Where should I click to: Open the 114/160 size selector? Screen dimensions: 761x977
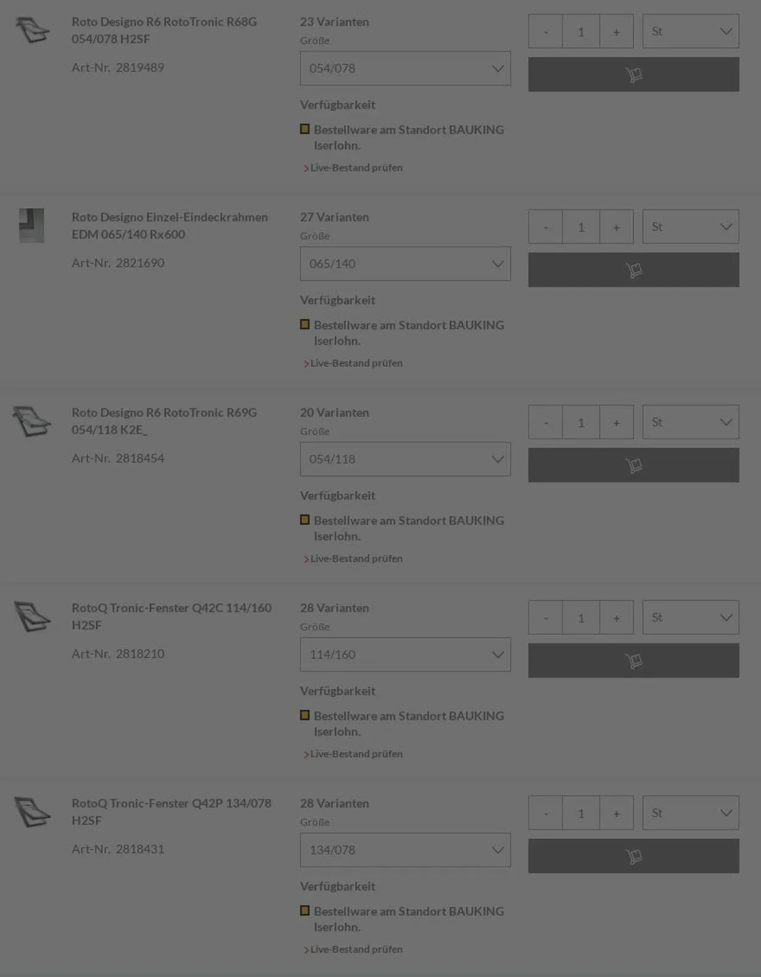pos(405,654)
